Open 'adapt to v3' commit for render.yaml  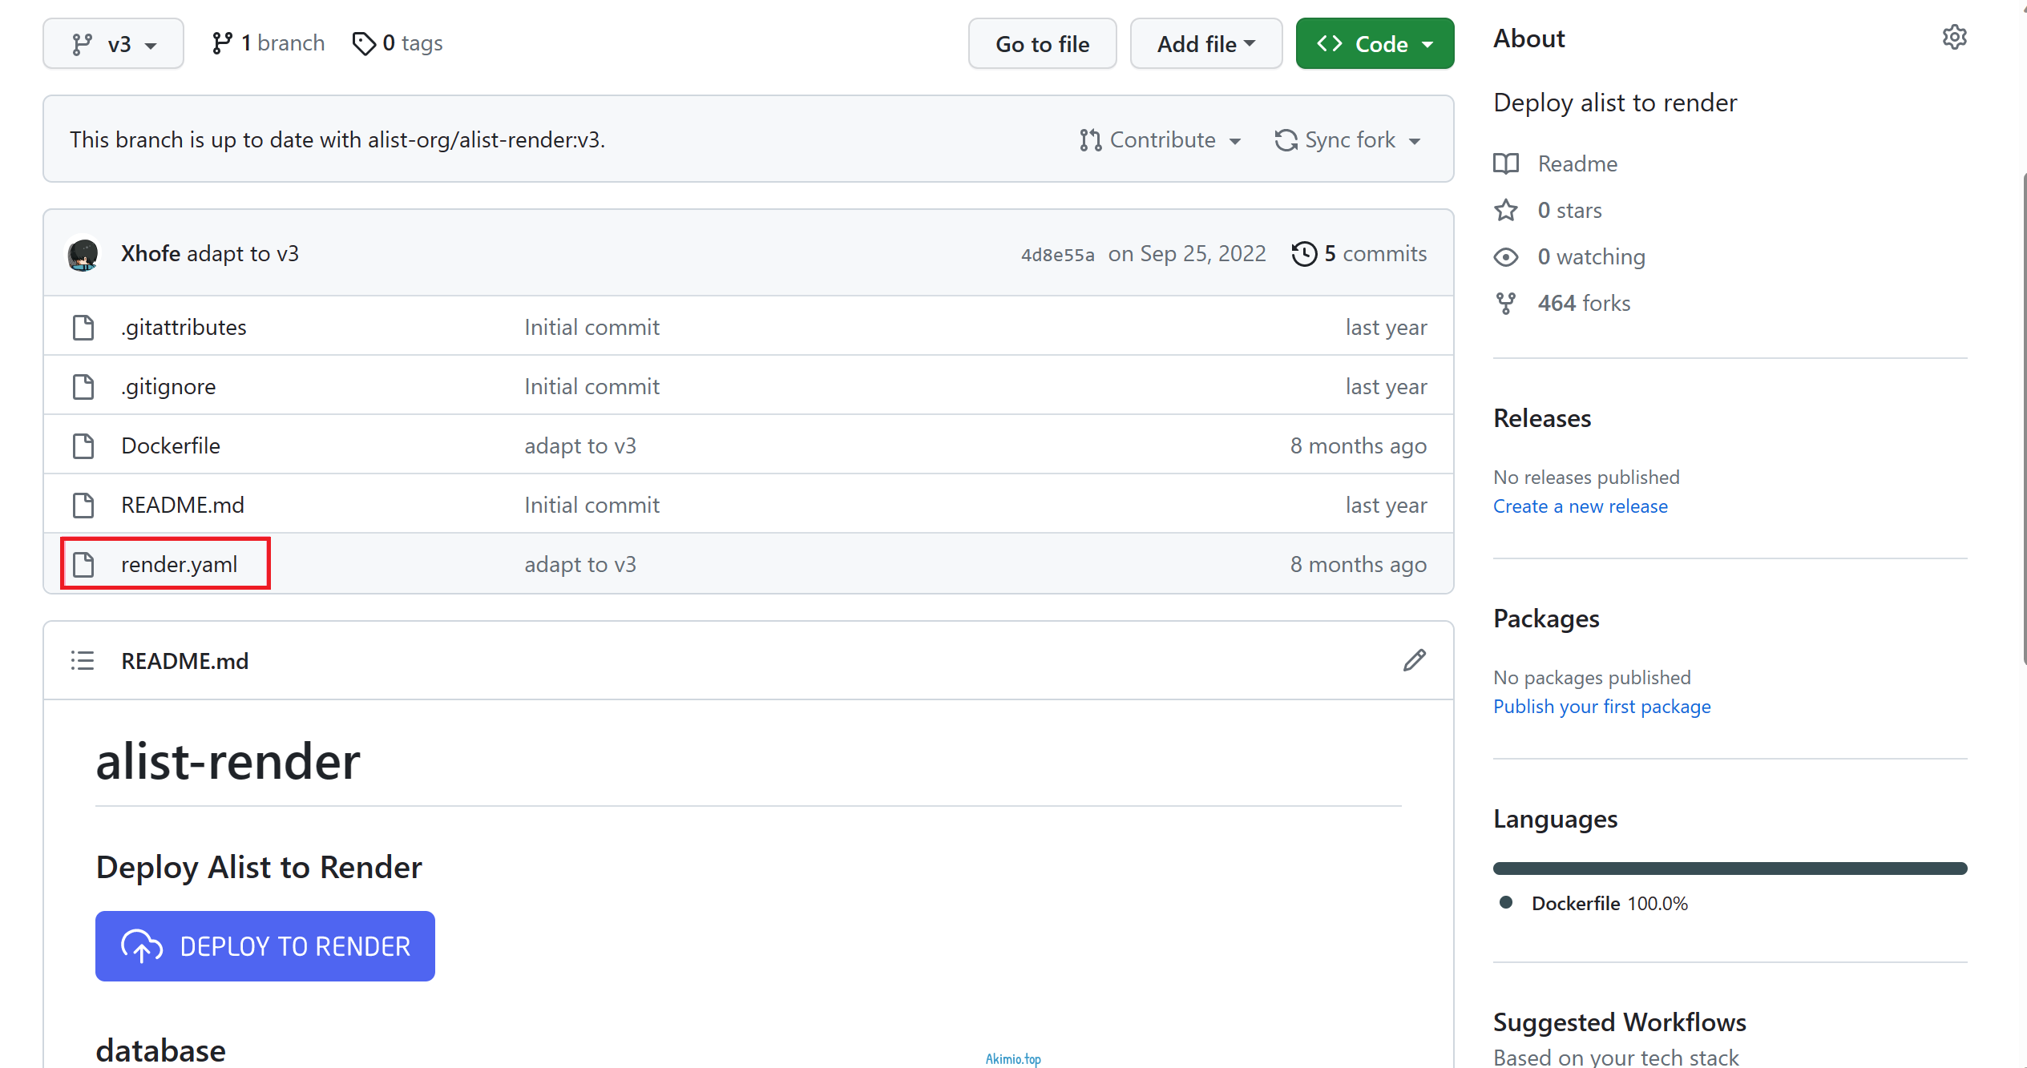[x=580, y=565]
